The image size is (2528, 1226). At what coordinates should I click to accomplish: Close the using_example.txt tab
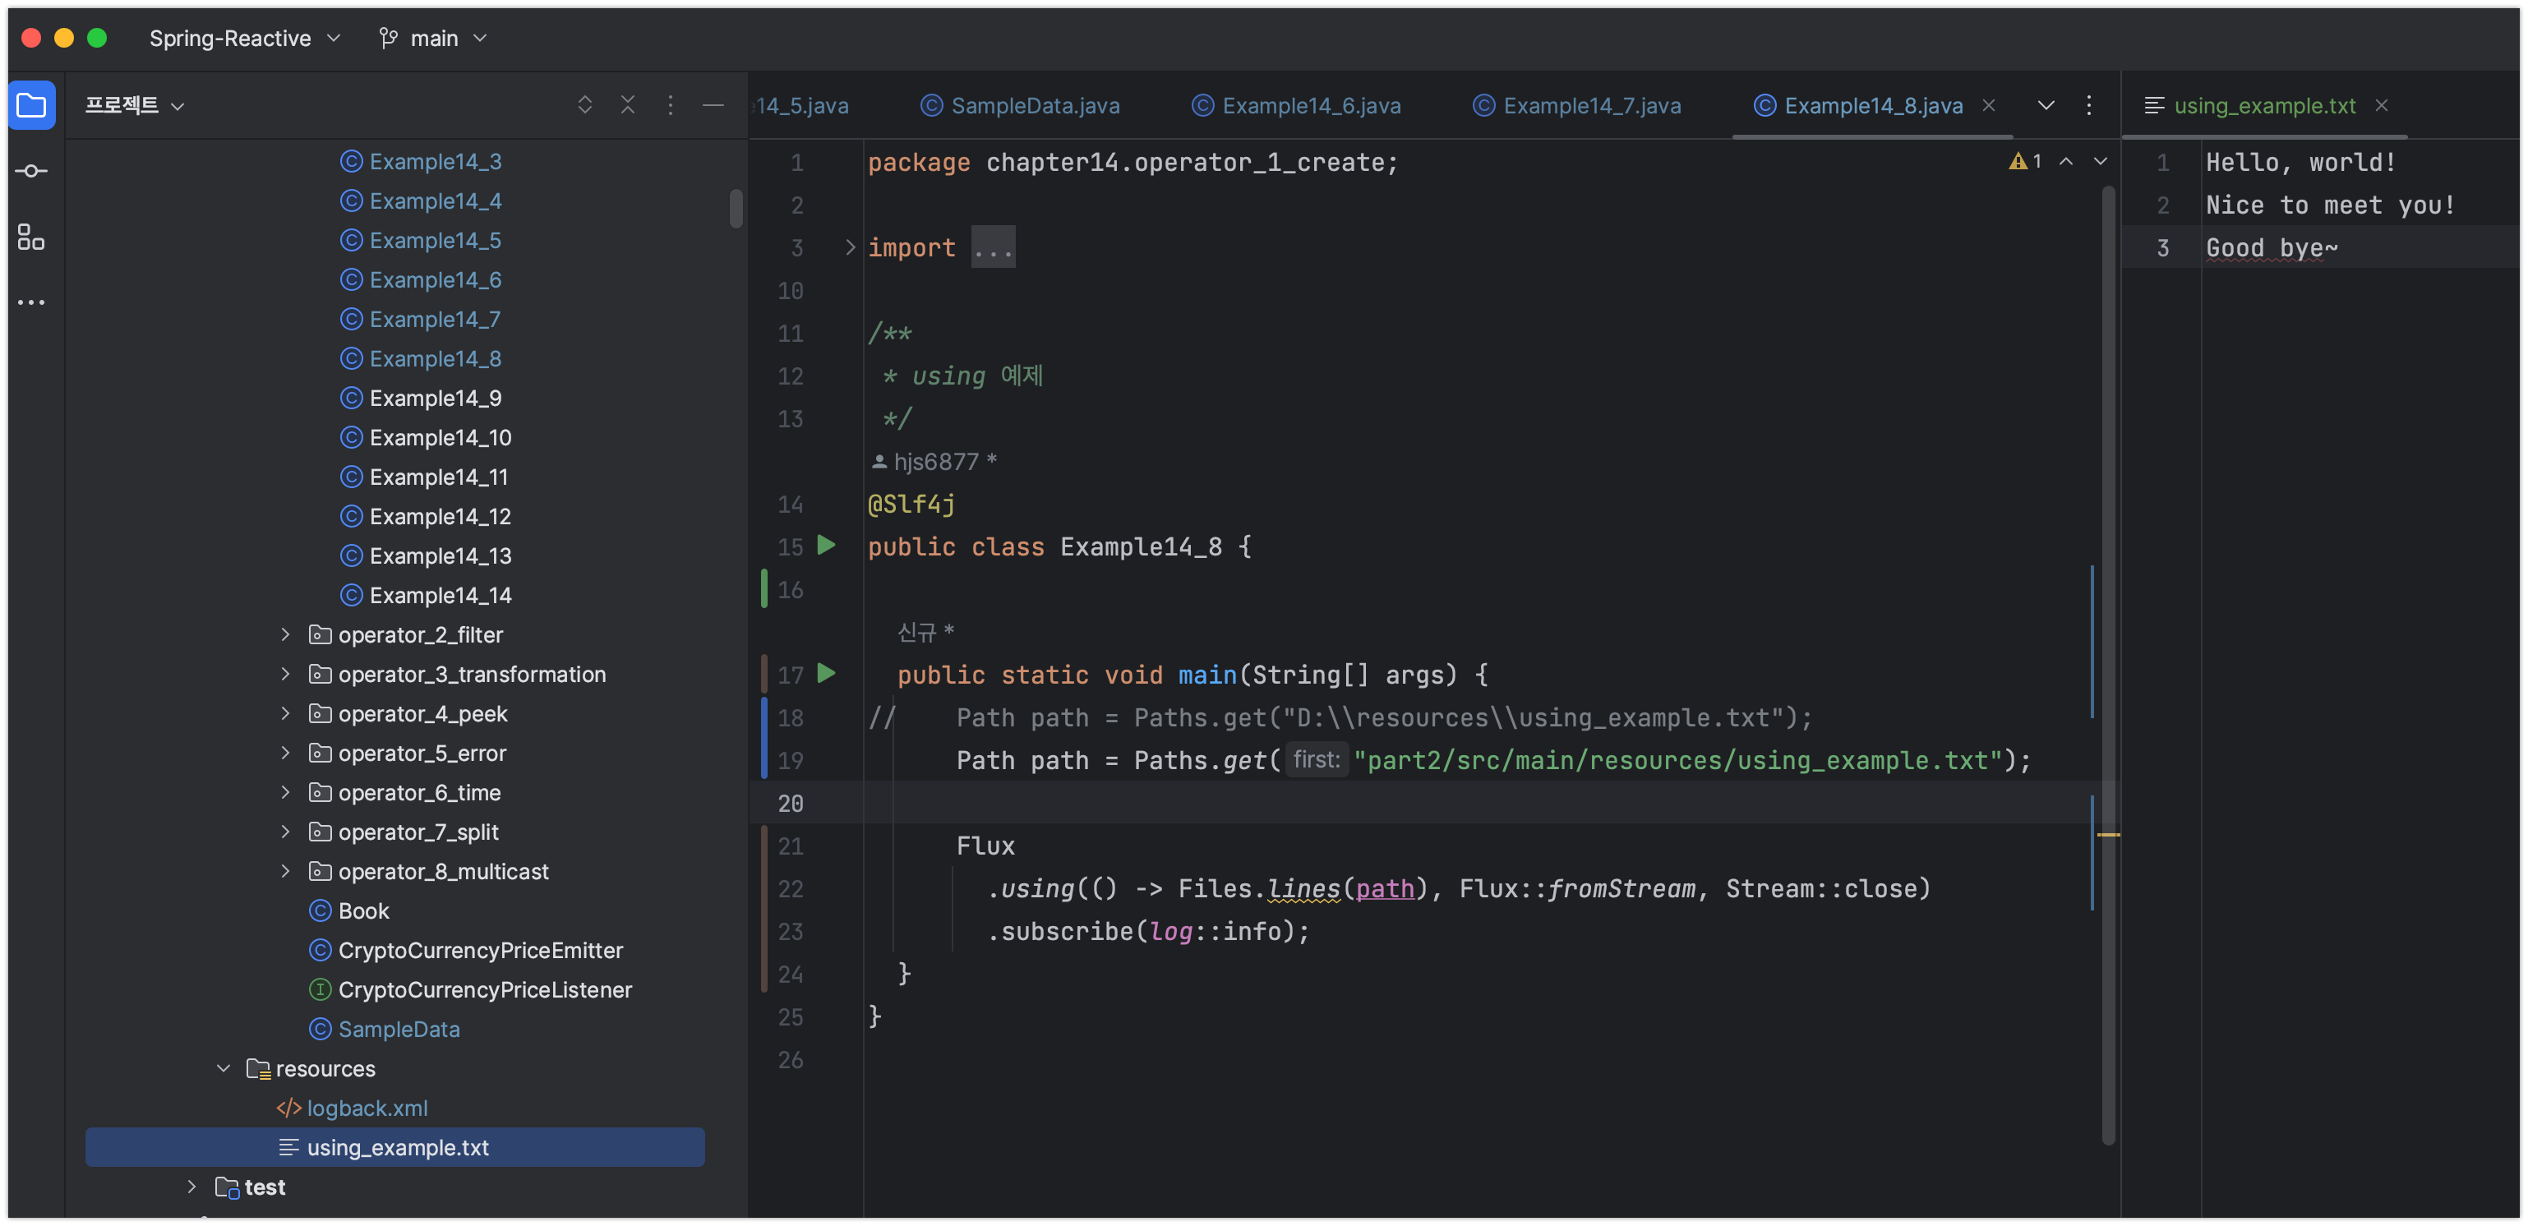[2382, 105]
